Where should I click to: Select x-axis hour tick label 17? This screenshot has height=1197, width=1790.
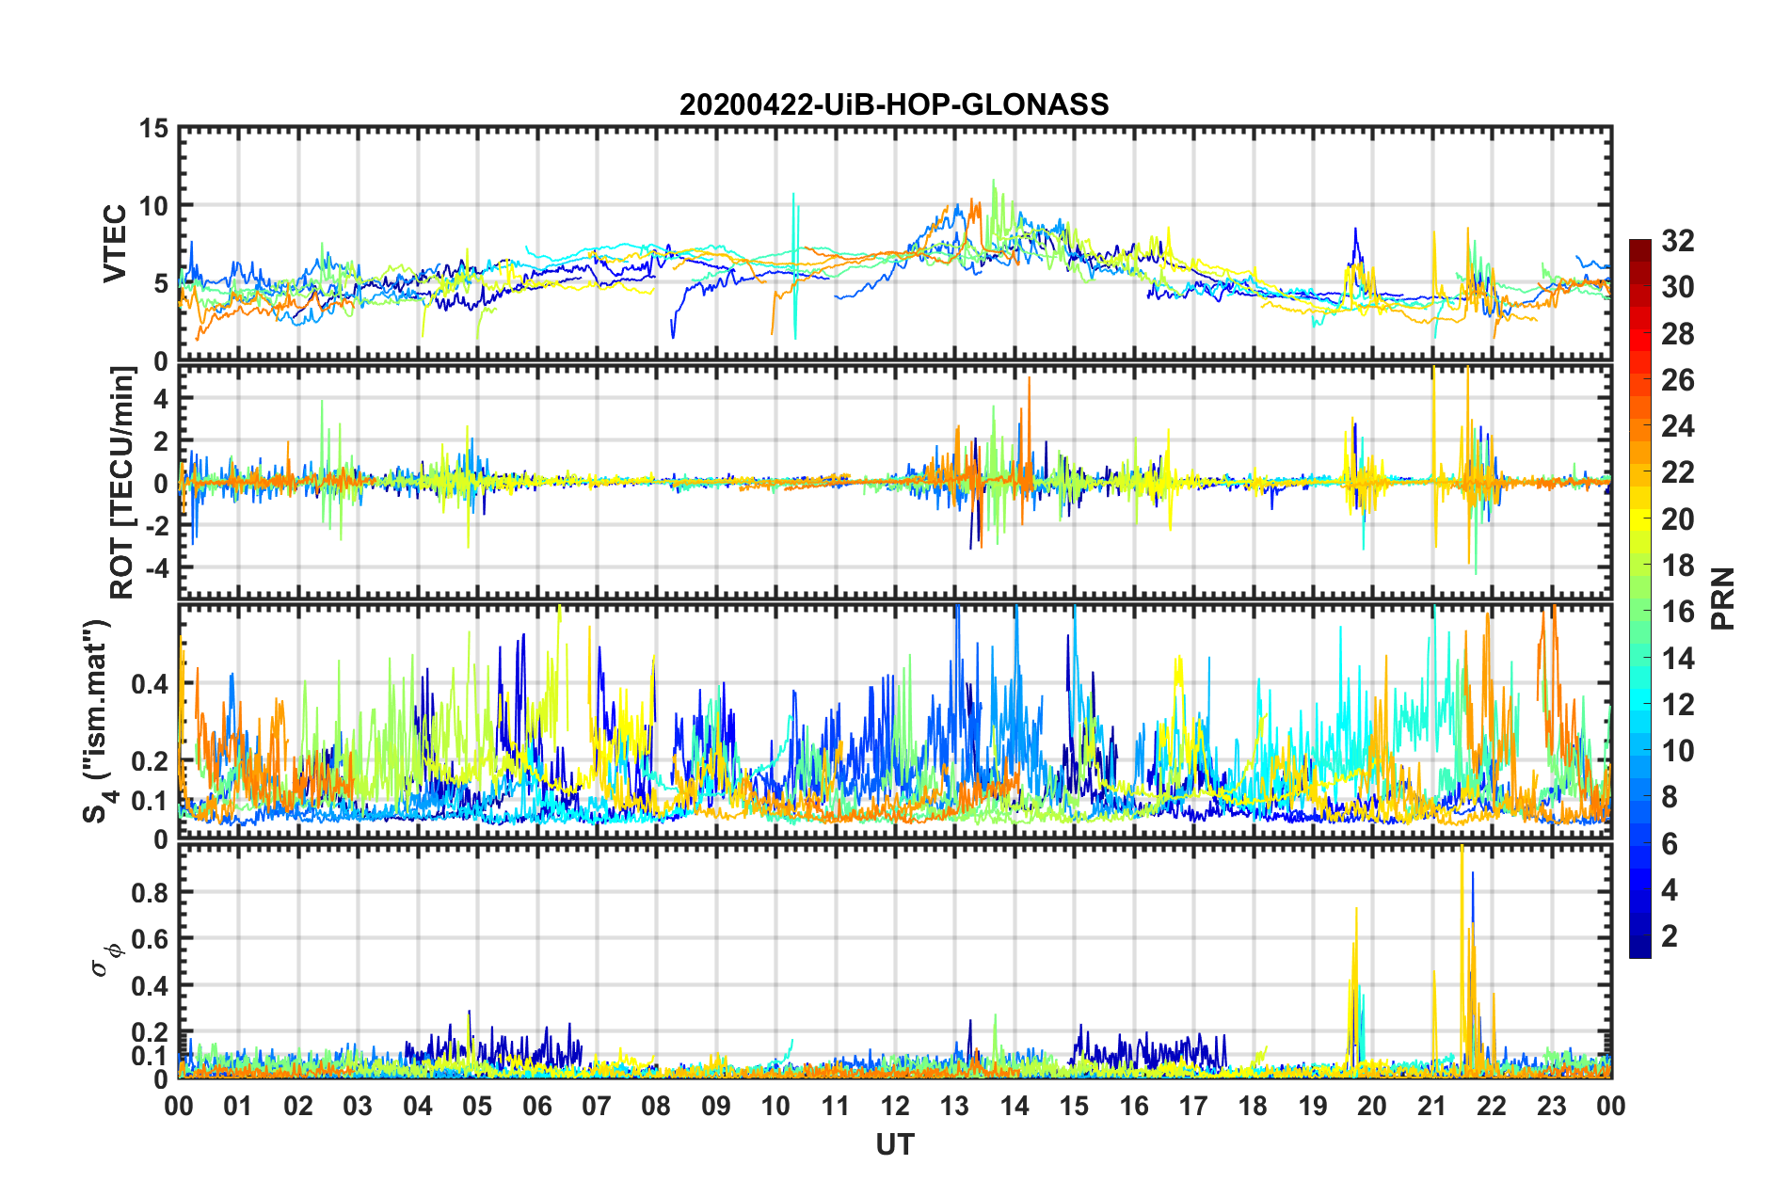pyautogui.click(x=1193, y=1106)
